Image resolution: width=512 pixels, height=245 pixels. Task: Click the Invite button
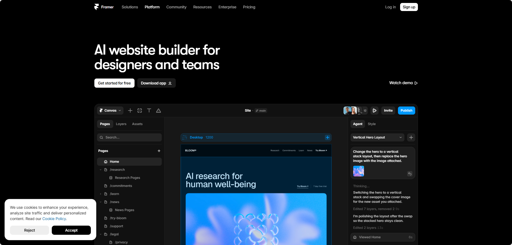[x=388, y=111]
